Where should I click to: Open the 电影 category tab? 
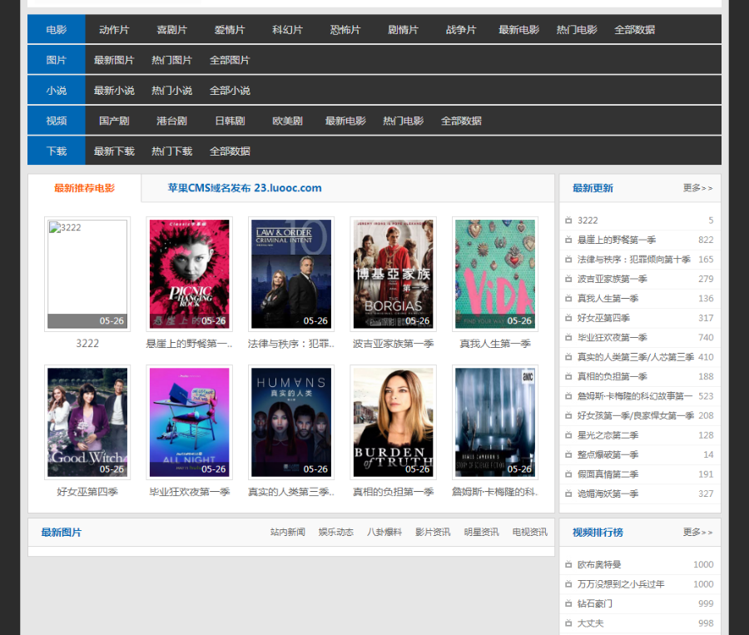[x=57, y=30]
